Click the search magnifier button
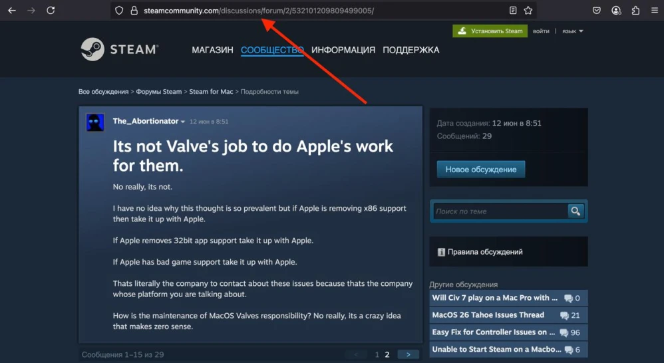This screenshot has height=363, width=664. click(576, 211)
